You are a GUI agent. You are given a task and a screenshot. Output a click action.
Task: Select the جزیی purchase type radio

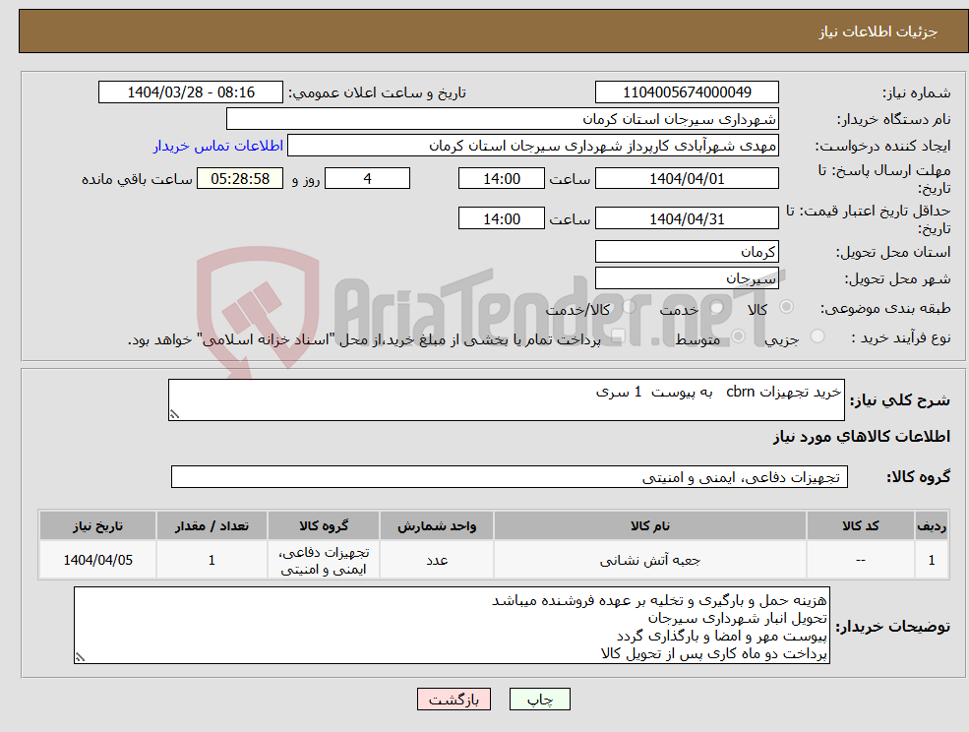818,336
